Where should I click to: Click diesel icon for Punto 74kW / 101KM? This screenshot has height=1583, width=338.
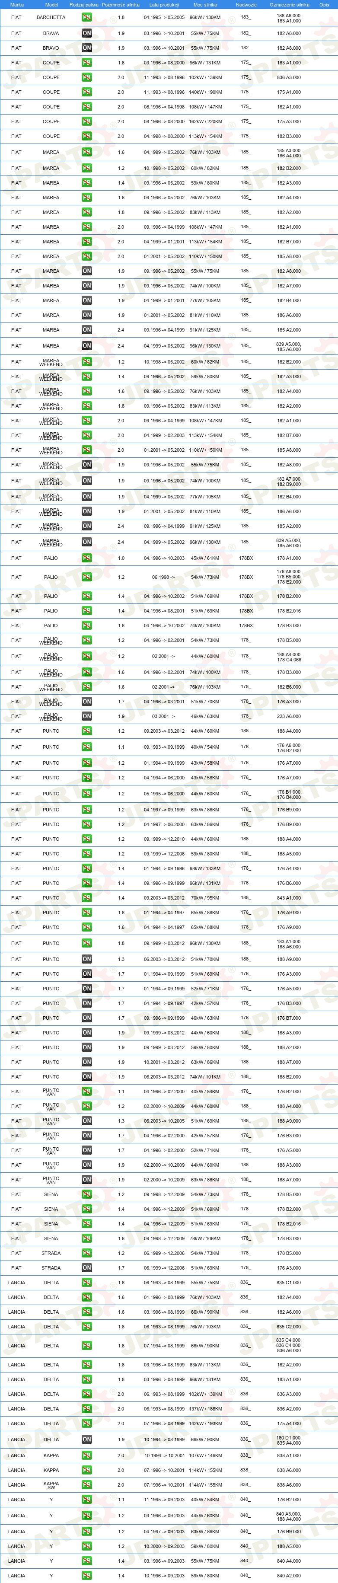click(86, 1077)
